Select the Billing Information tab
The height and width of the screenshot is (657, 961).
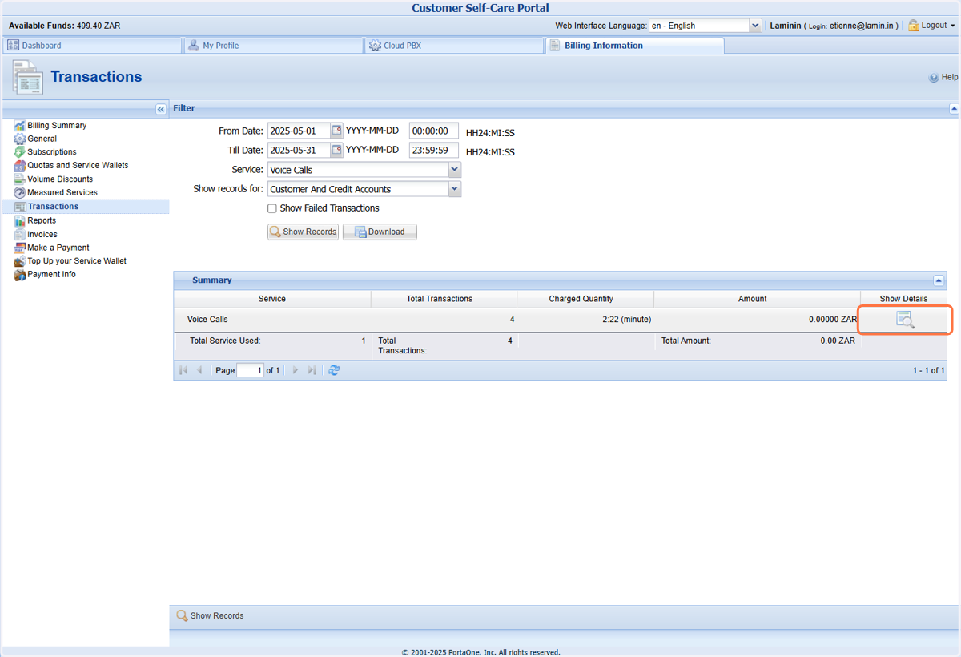click(x=635, y=46)
